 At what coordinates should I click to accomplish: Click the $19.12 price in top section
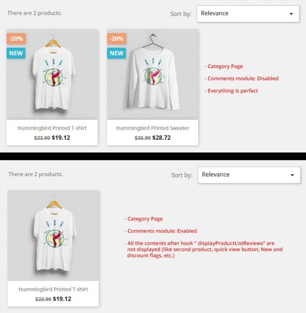pos(61,138)
